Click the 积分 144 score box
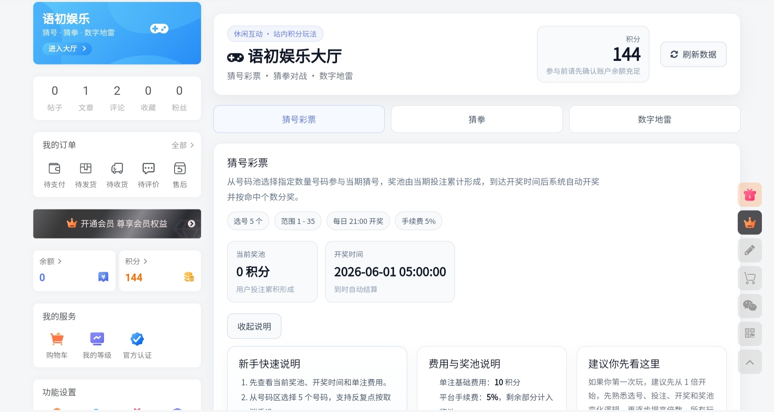Viewport: 774px width, 412px height. [593, 54]
